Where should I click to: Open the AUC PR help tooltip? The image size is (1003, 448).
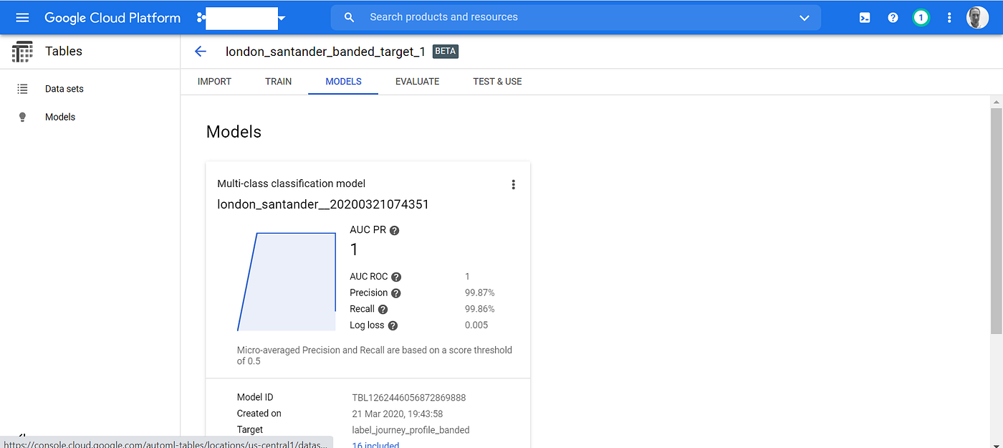pos(394,229)
